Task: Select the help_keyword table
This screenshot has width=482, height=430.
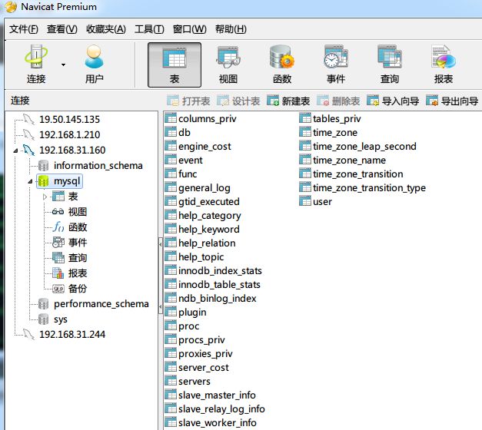Action: click(x=209, y=229)
